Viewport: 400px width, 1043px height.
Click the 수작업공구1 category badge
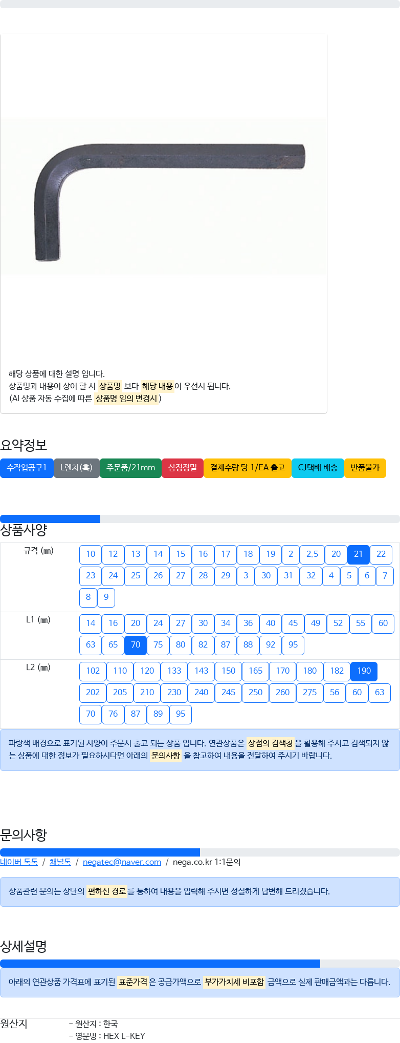point(27,468)
